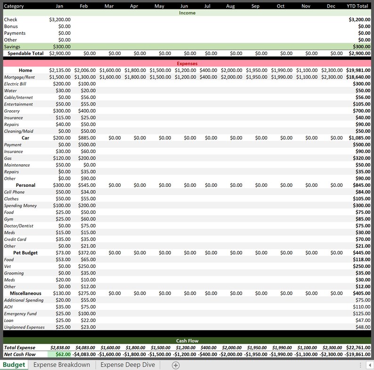This screenshot has width=374, height=370.
Task: Select Cell Phone row label
Action: (x=14, y=192)
